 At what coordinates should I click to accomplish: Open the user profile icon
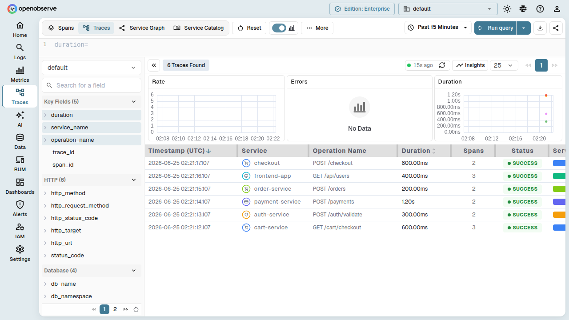(x=557, y=9)
